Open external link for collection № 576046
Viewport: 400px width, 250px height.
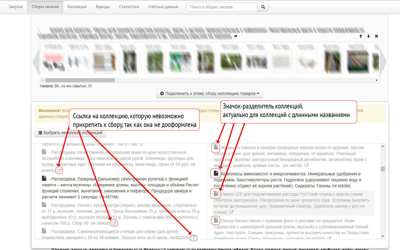pos(231,213)
